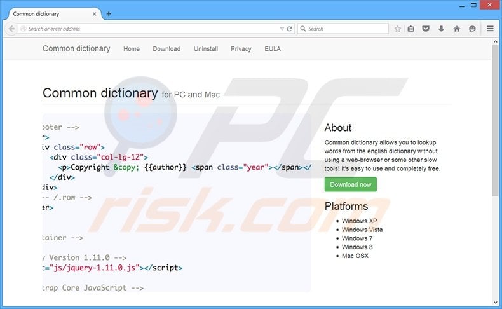Click the About heading
This screenshot has height=309, width=502.
(x=338, y=128)
